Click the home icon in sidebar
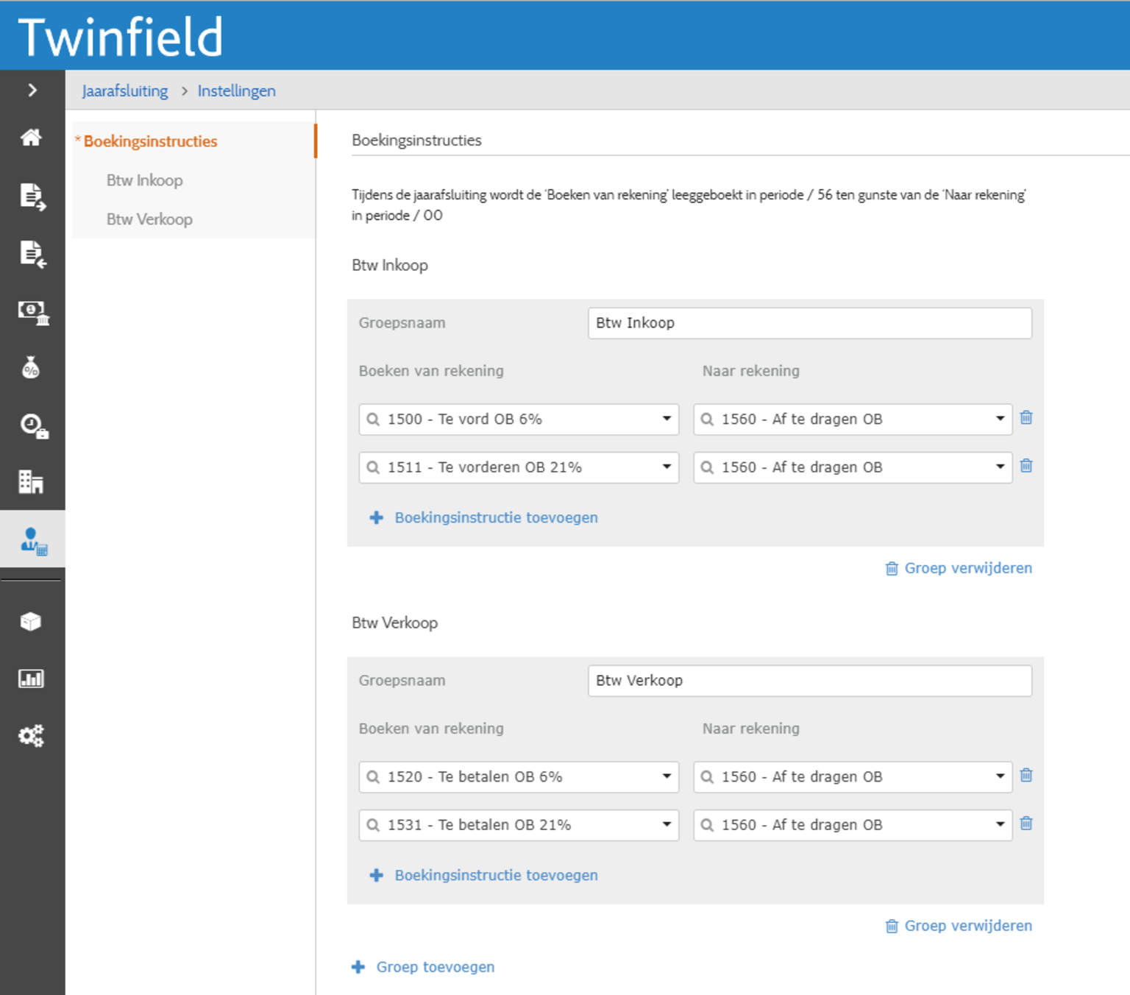This screenshot has width=1130, height=995. coord(31,138)
